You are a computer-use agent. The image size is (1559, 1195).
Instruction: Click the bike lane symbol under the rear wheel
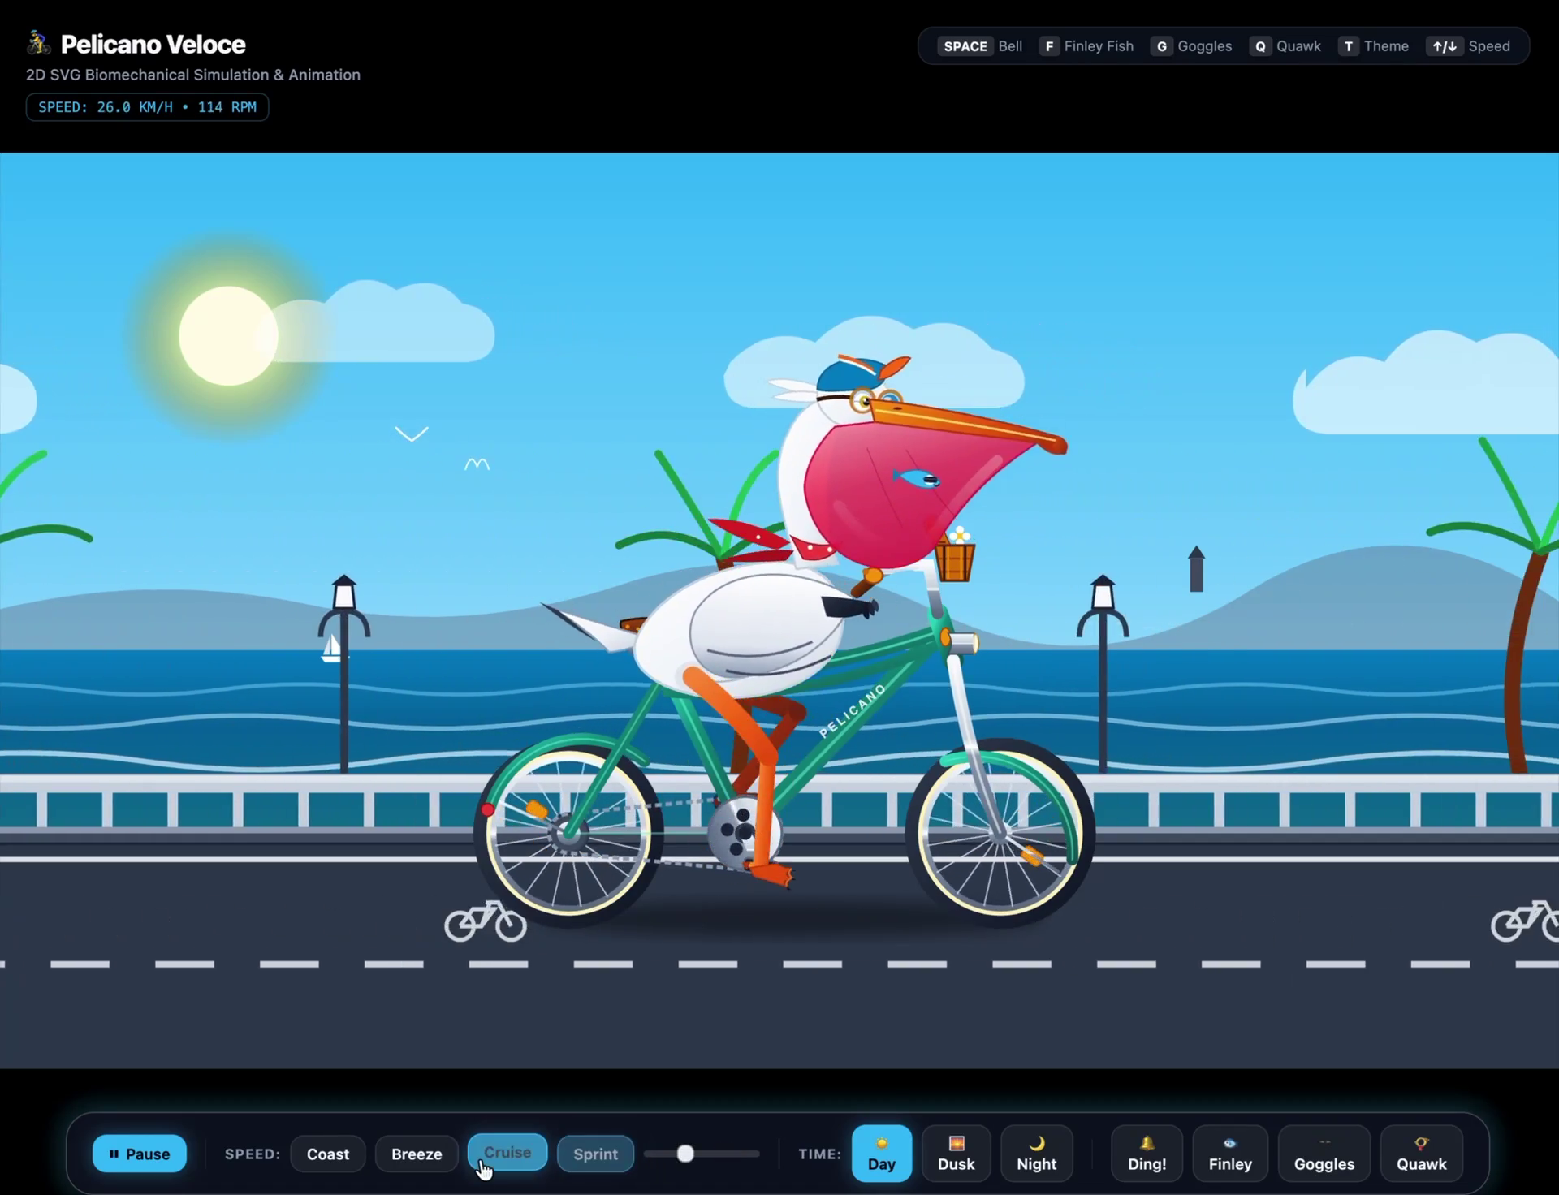point(486,921)
